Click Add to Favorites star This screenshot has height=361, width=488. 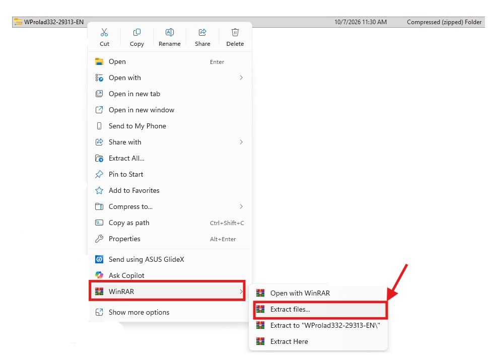[99, 190]
